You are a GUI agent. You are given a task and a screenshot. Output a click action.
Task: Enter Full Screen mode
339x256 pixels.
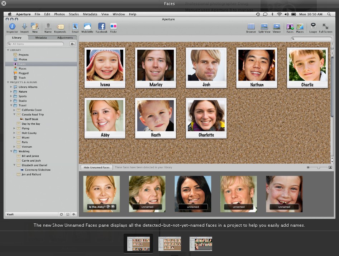pyautogui.click(x=325, y=27)
